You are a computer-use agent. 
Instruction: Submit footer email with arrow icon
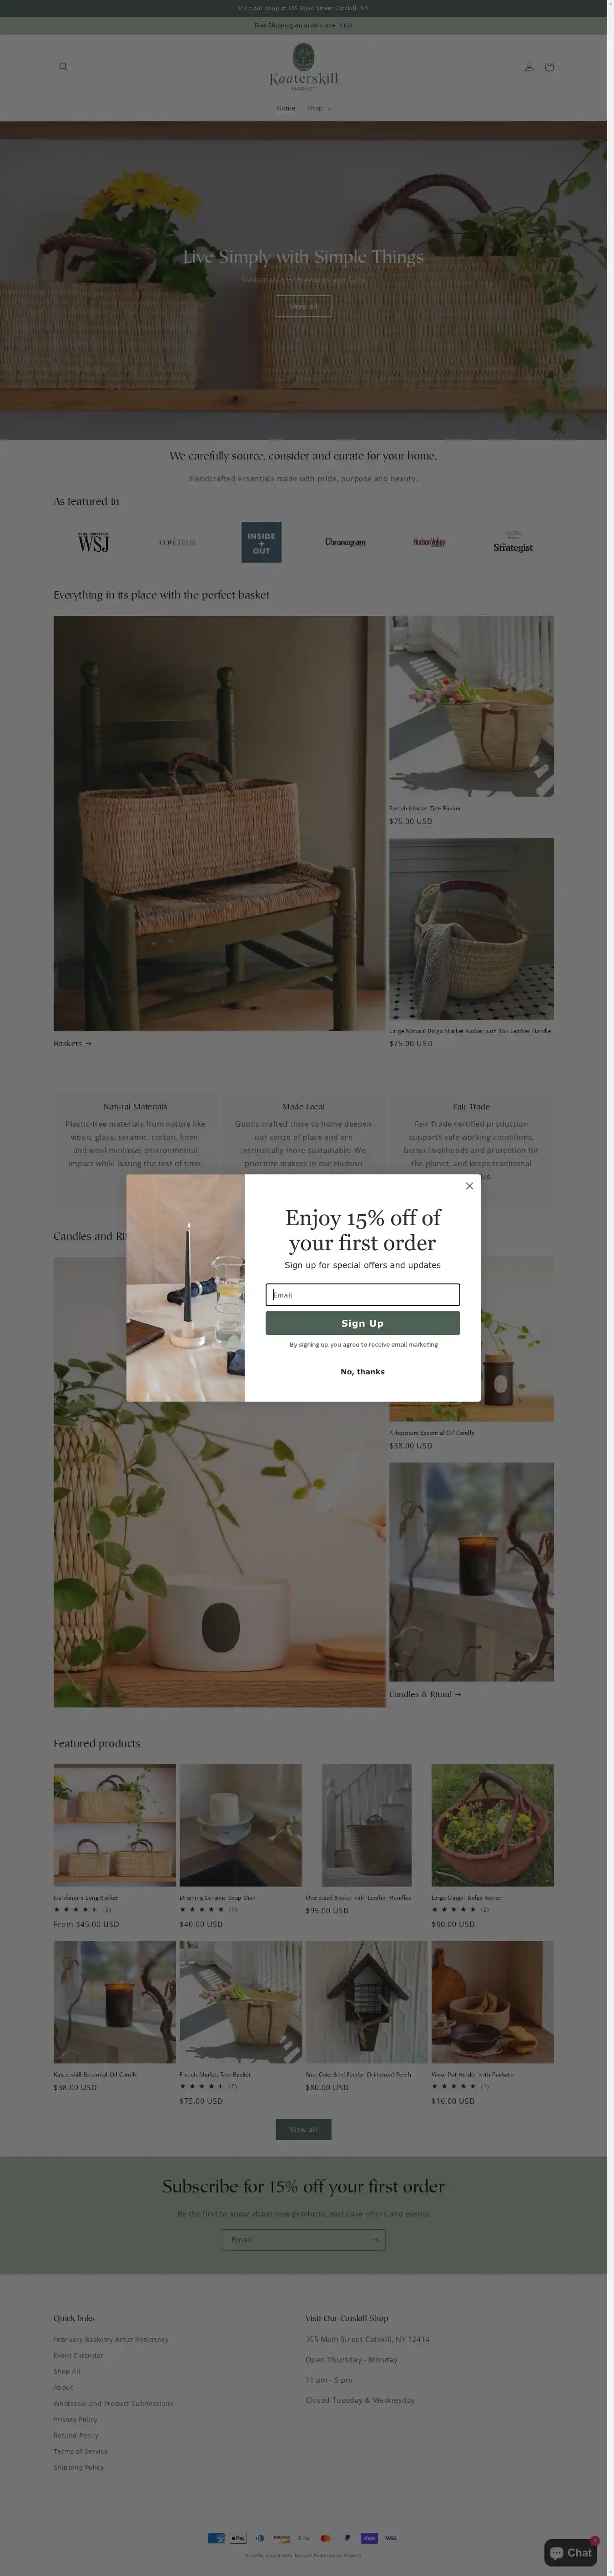click(x=375, y=2239)
